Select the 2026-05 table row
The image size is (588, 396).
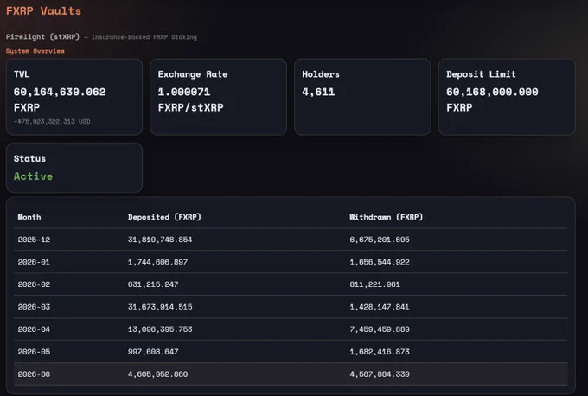coord(291,352)
